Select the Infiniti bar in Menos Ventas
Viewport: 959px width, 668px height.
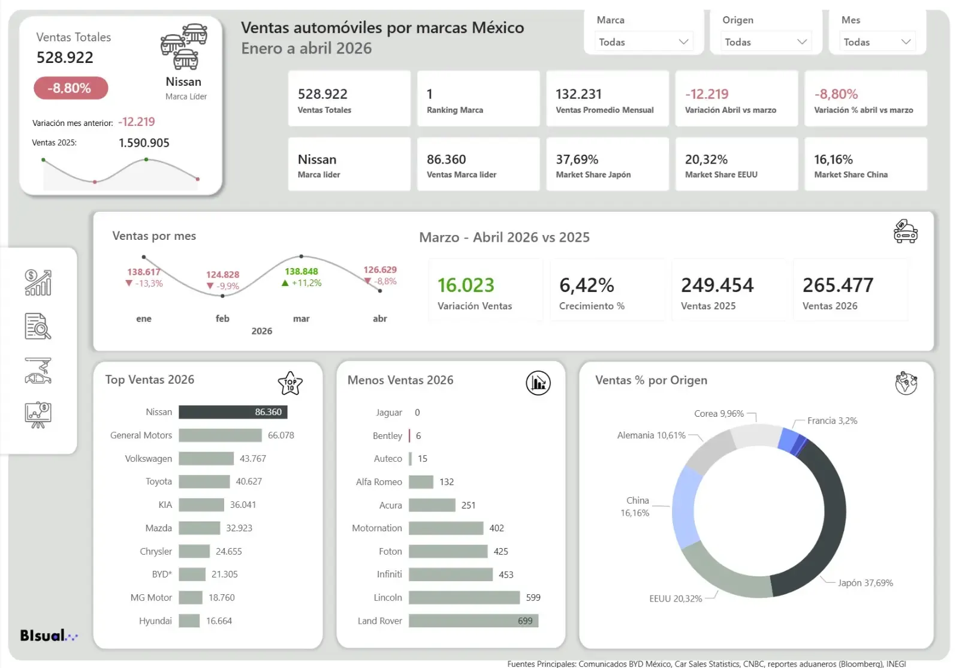(451, 574)
